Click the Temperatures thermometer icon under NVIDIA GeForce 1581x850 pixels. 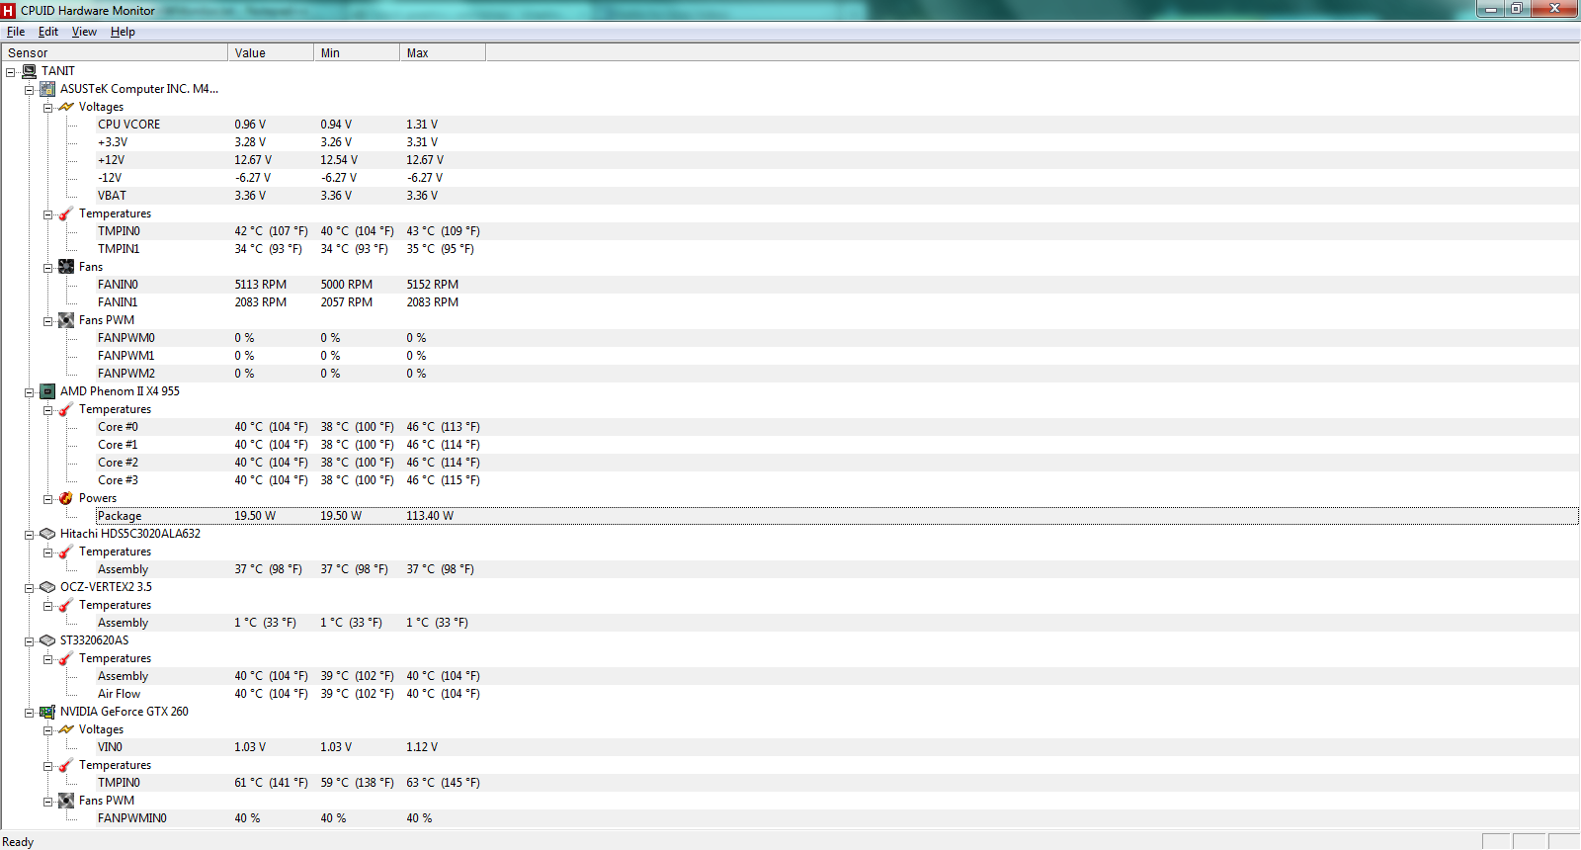pyautogui.click(x=66, y=765)
